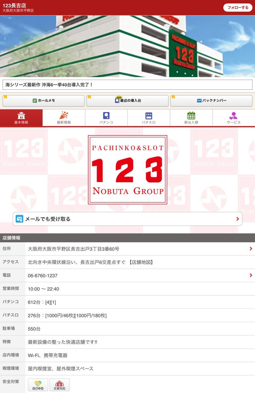
Task: Click the chevron on メールでも受け取る banner
Action: 238,219
